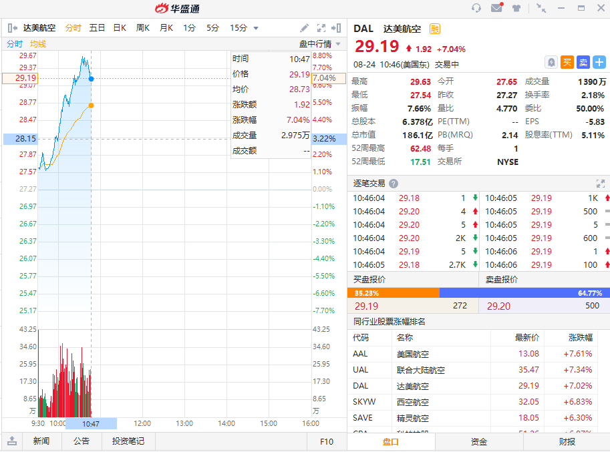Screen dimensions: 610x452
Task: Open the 盘中行情 session dropdown
Action: click(320, 44)
